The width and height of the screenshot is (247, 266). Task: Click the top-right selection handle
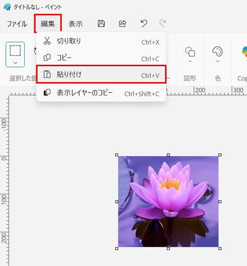[x=220, y=155]
